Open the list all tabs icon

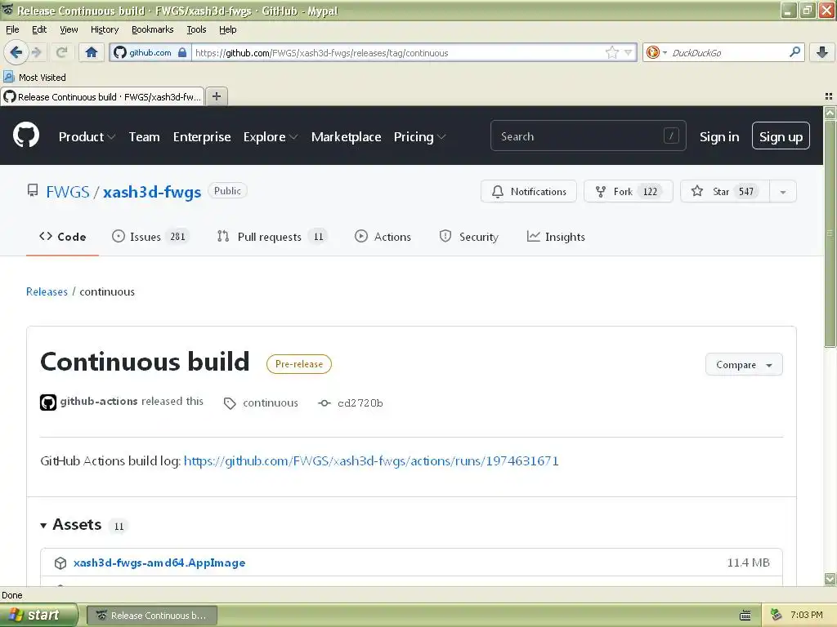pos(829,96)
